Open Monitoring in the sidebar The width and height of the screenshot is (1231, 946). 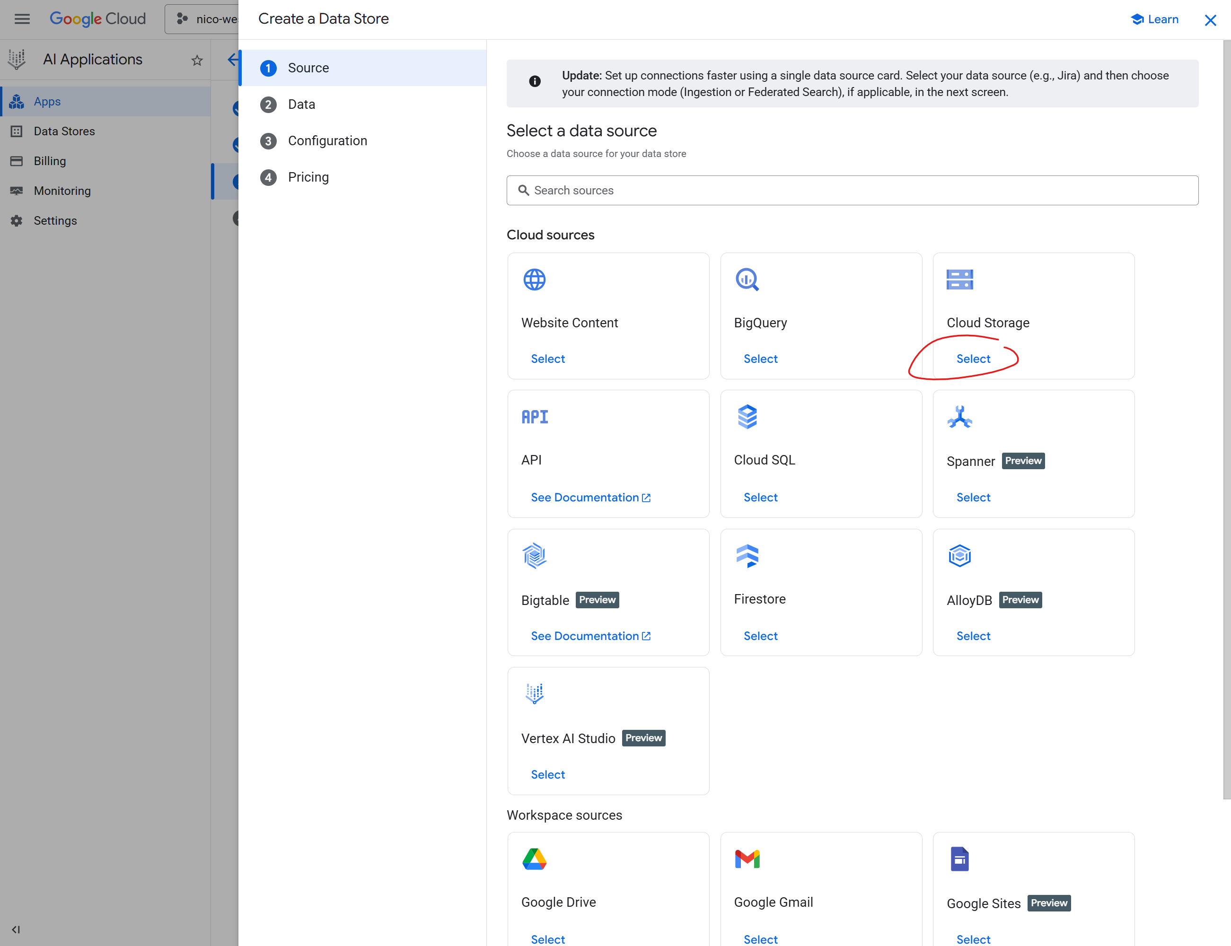point(62,191)
